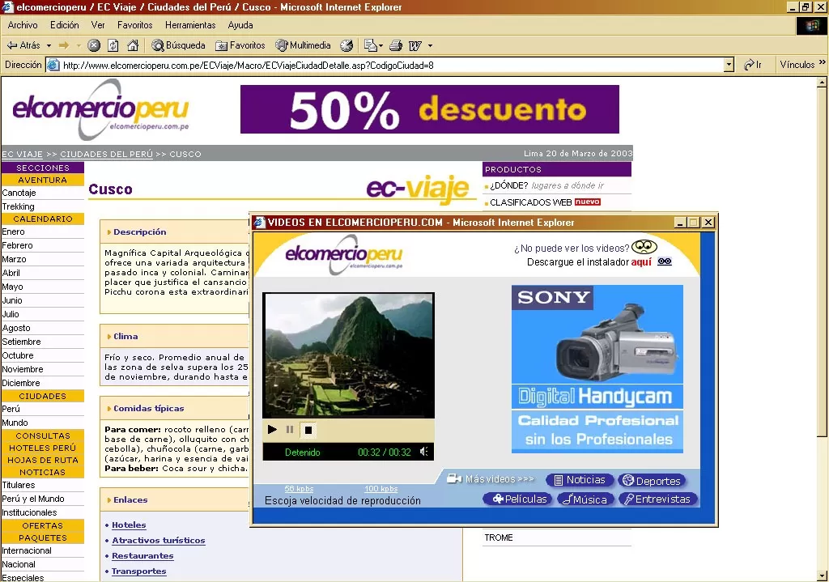This screenshot has height=582, width=829.
Task: Open the Herramientas menu
Action: (190, 25)
